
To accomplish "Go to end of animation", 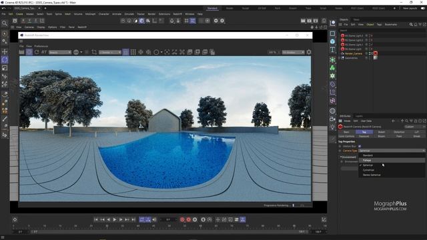I will 133,219.
